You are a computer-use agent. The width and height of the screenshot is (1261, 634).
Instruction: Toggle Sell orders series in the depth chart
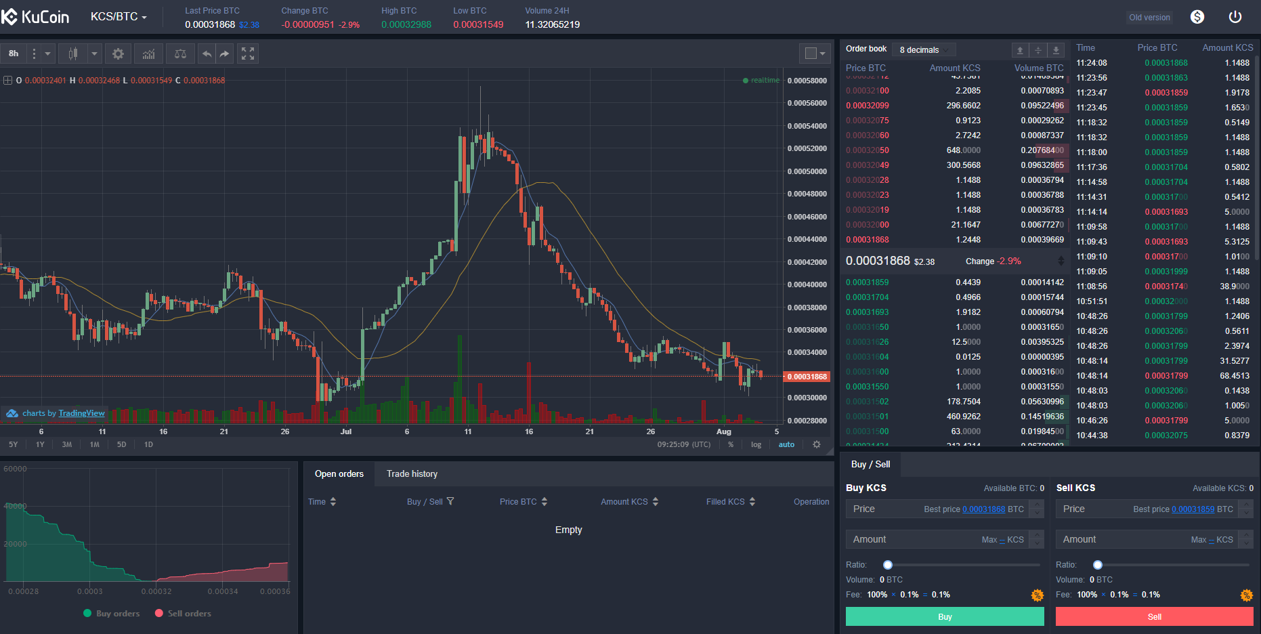coord(183,614)
